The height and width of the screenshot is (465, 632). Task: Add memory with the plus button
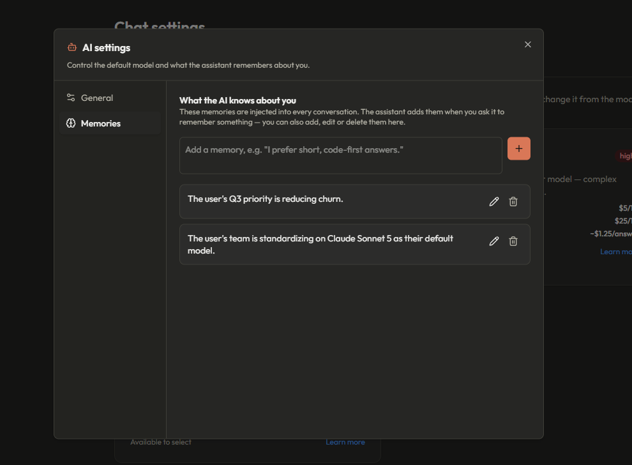[519, 148]
